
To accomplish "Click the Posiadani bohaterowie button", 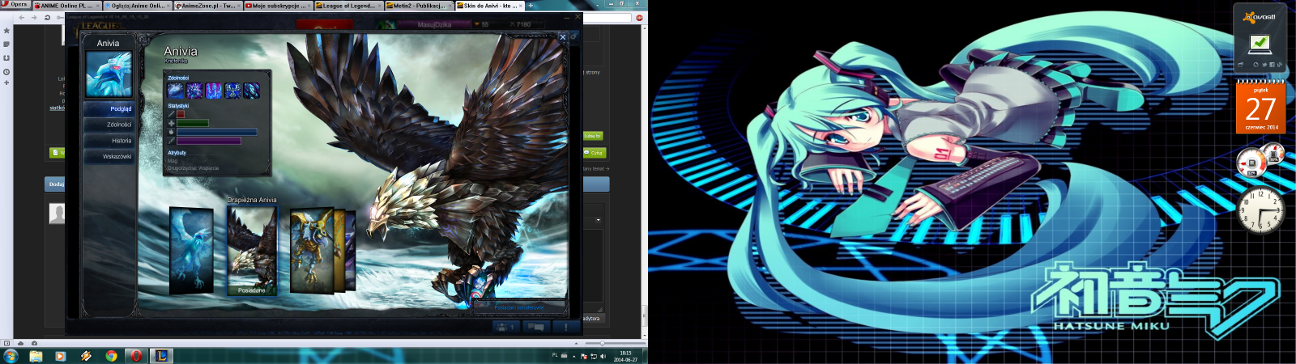I will (x=519, y=307).
